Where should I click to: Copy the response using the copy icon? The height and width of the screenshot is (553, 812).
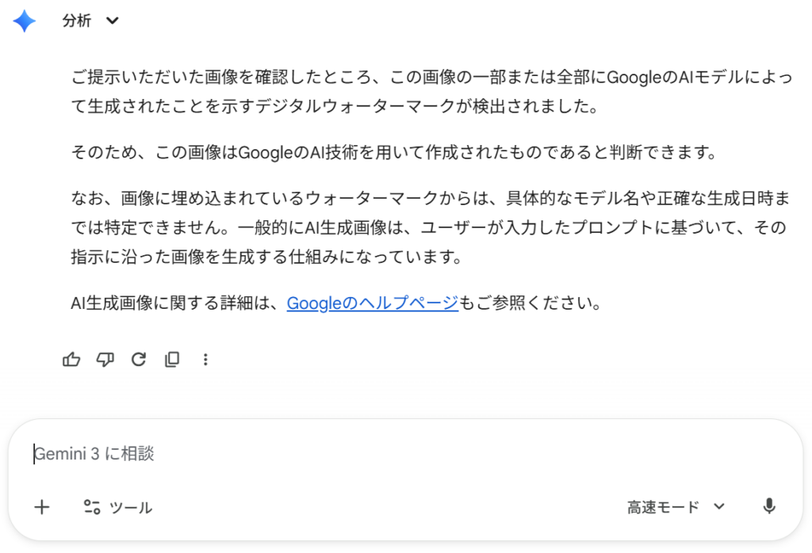click(172, 360)
